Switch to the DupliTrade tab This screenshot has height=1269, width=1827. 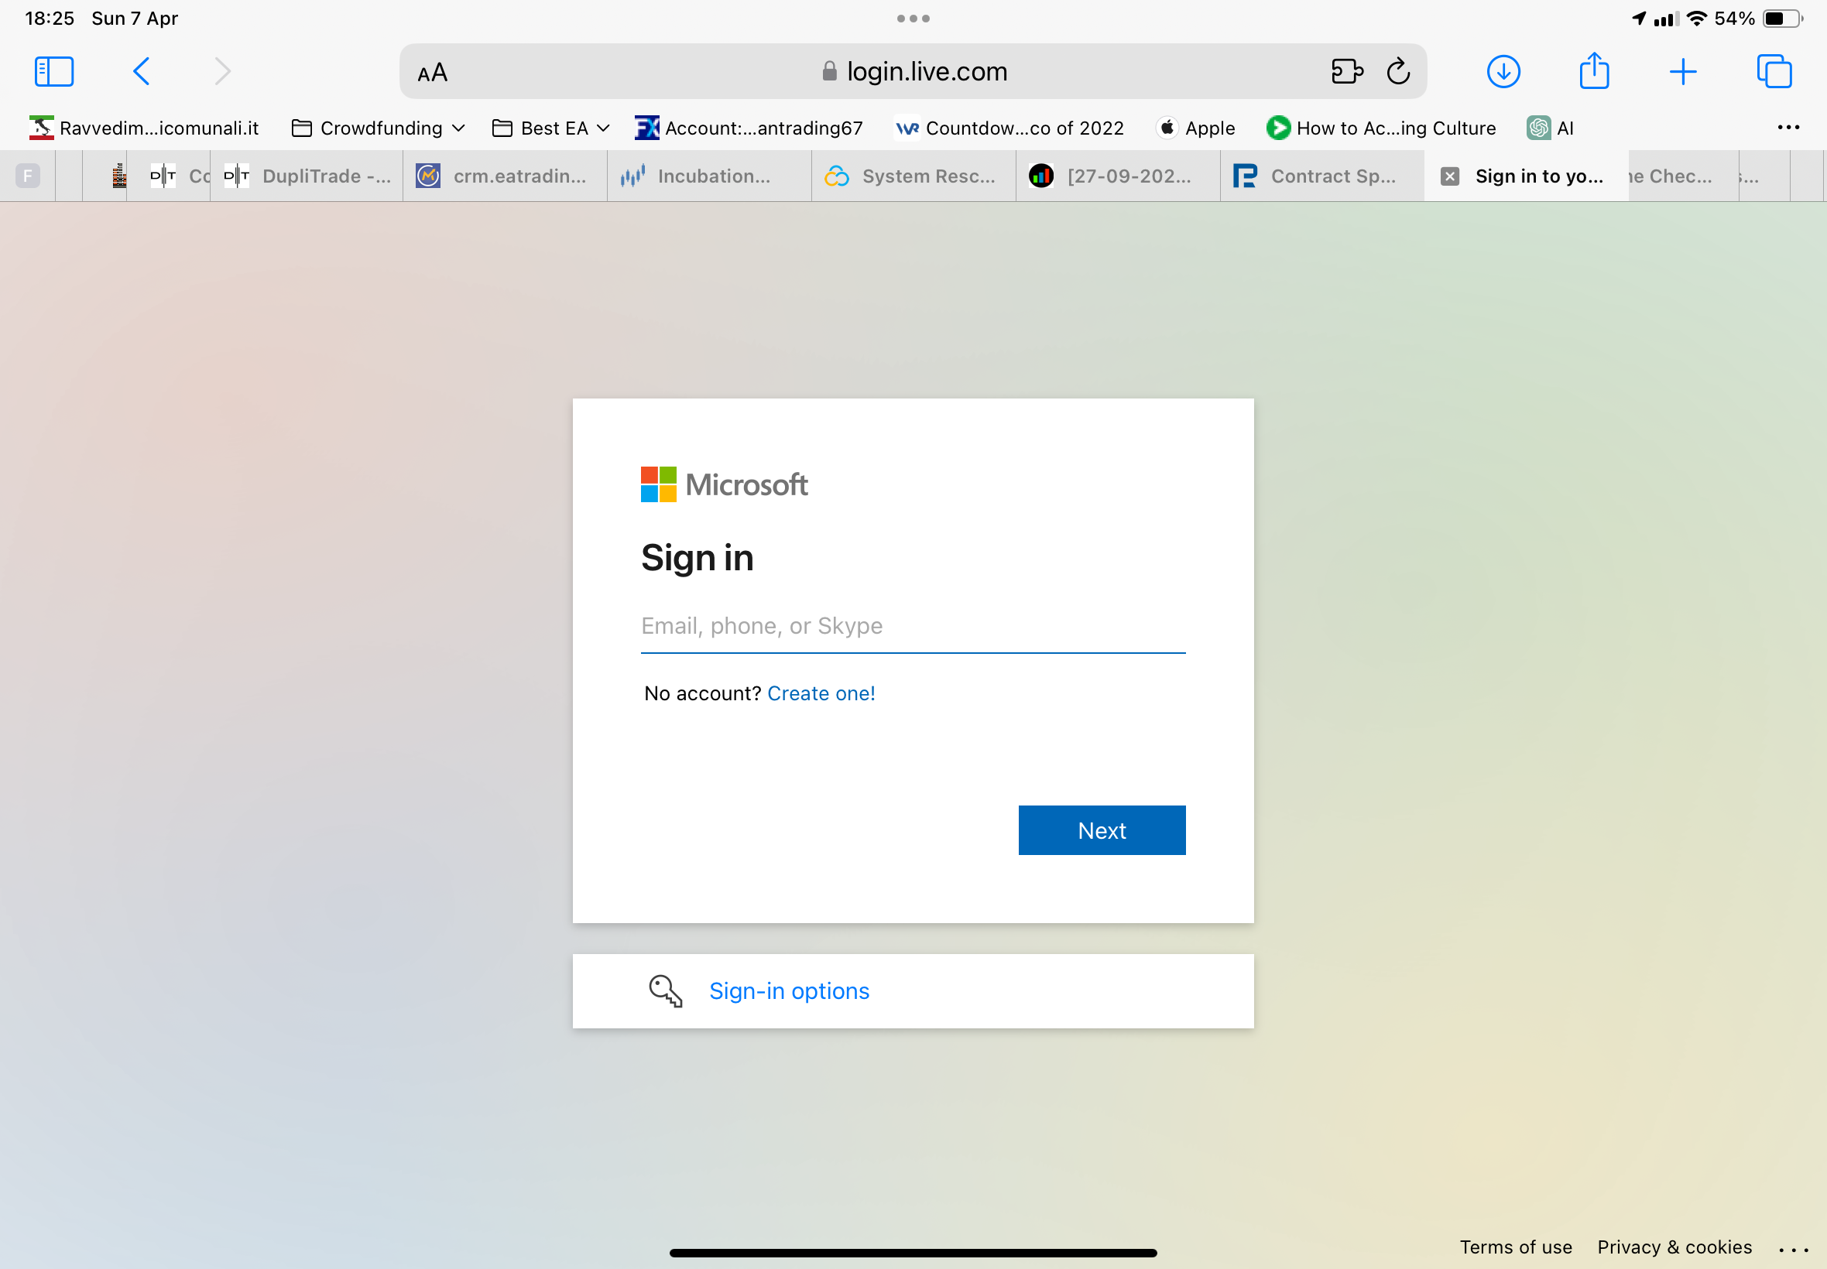tap(307, 176)
